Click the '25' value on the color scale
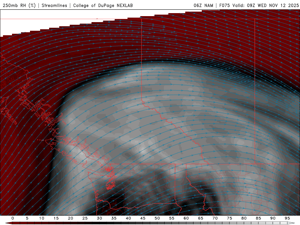 click(x=85, y=218)
